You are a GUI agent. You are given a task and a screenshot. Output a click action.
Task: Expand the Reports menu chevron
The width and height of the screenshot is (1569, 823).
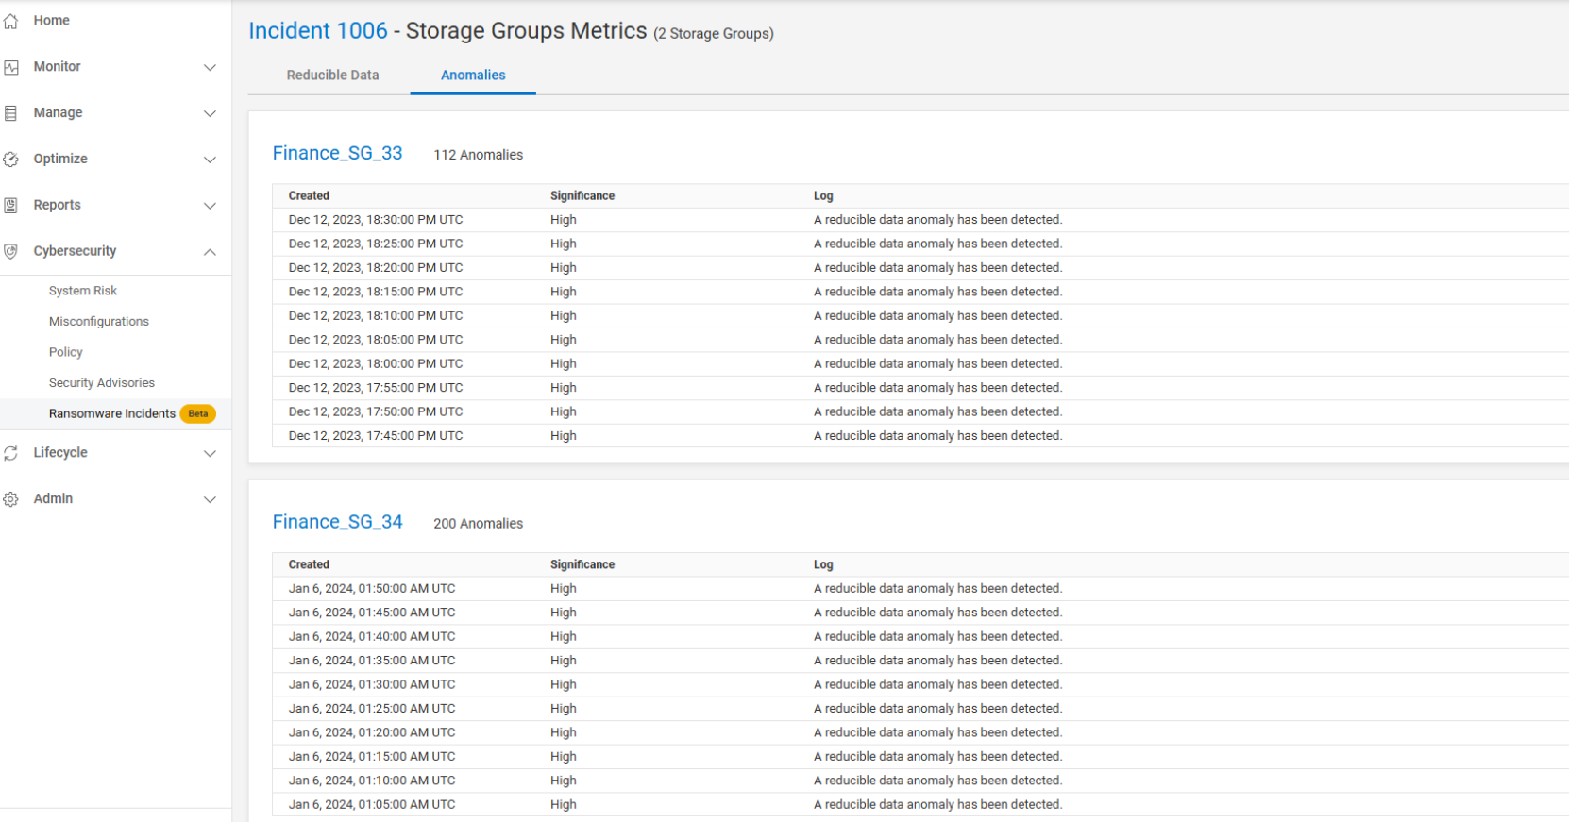(x=211, y=206)
